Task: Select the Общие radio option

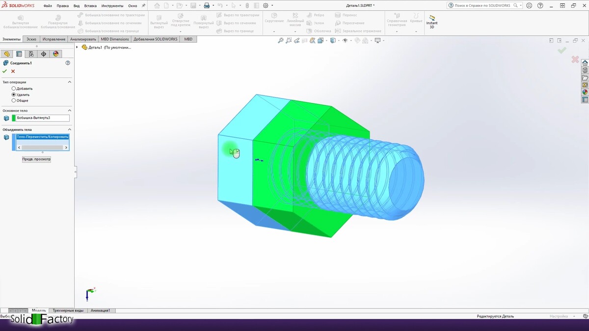Action: coord(14,101)
